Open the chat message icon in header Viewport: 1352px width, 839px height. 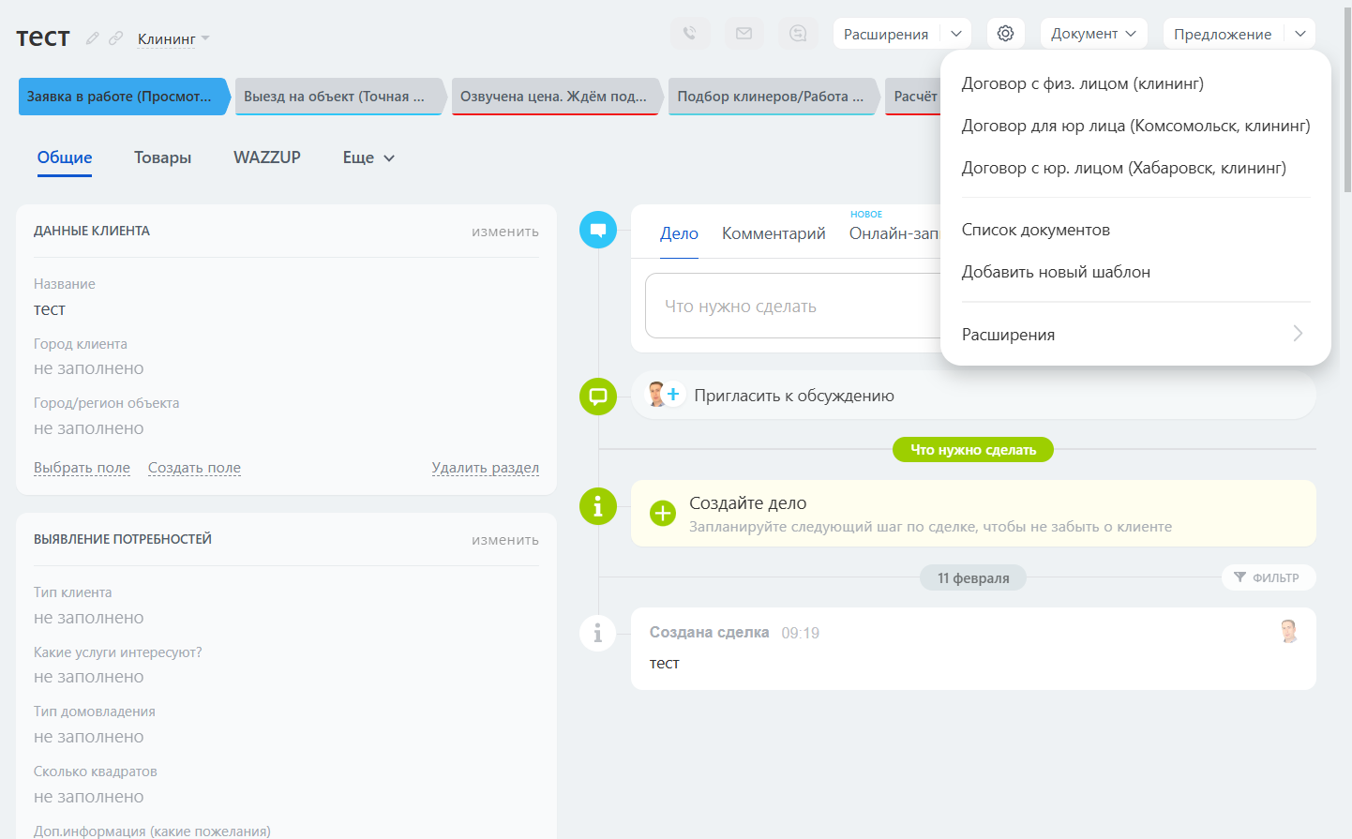click(798, 34)
